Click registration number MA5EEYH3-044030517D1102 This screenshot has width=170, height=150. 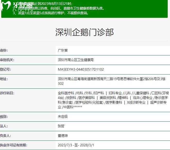tap(81, 69)
